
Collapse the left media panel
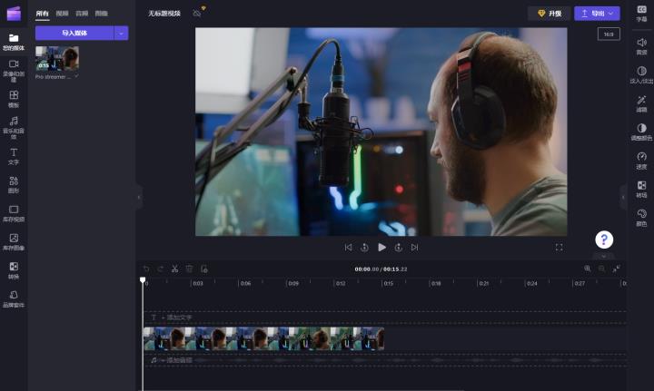tap(139, 197)
